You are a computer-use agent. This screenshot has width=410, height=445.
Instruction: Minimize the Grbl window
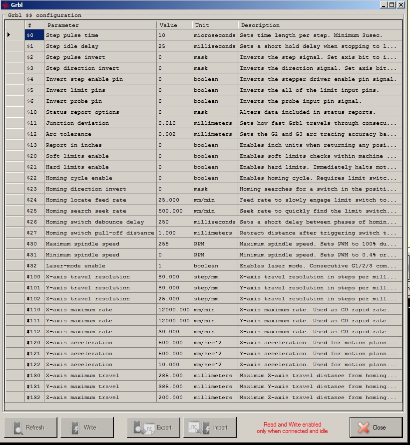coord(384,5)
